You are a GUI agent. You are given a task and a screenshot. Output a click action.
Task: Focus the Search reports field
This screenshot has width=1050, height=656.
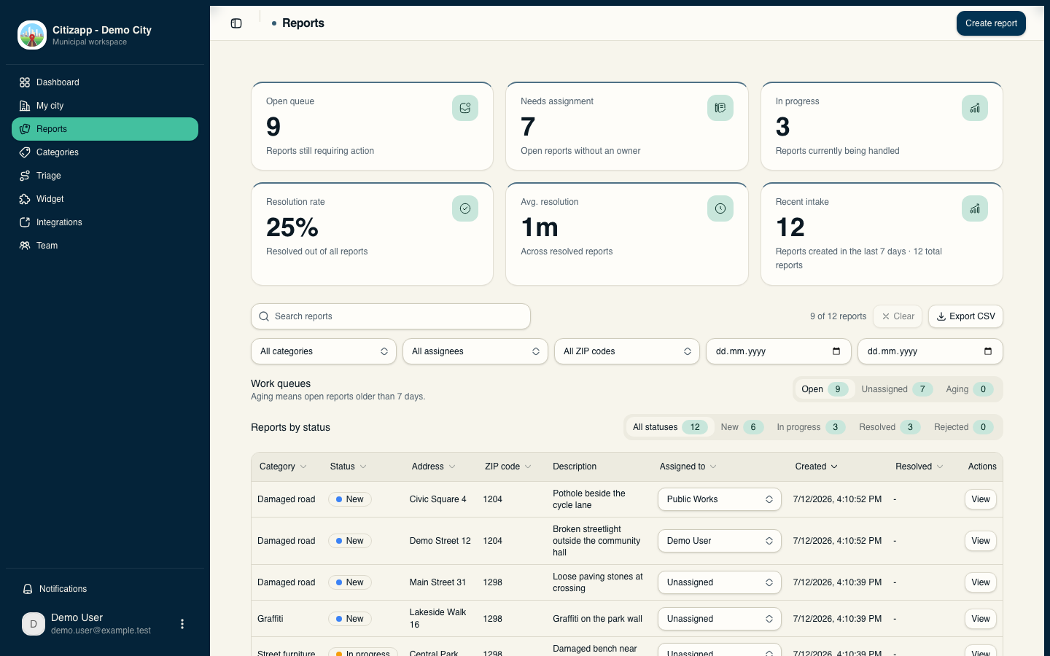click(391, 316)
